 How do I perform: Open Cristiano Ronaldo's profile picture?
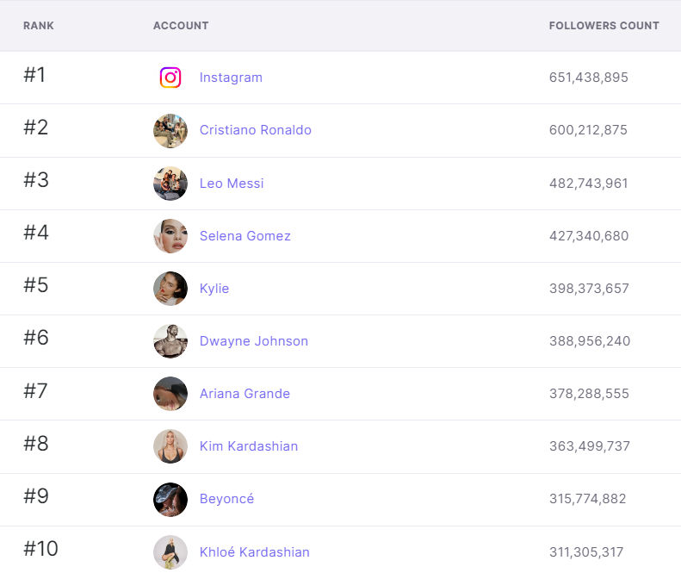coord(170,130)
